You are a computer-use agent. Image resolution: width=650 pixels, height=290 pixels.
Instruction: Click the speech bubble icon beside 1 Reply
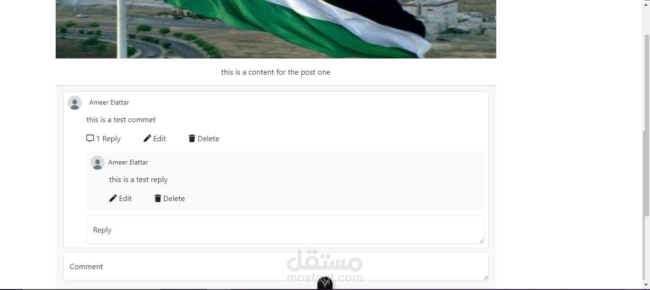[x=90, y=138]
